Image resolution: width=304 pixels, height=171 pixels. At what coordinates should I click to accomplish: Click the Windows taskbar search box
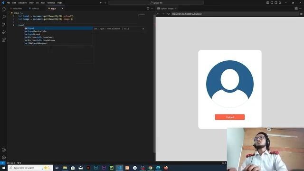coord(30,168)
